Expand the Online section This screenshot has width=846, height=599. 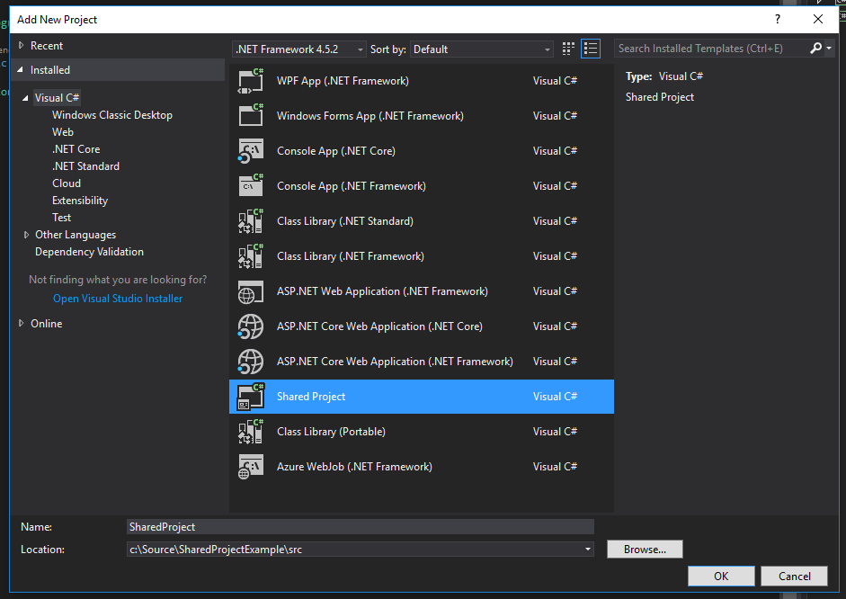21,323
